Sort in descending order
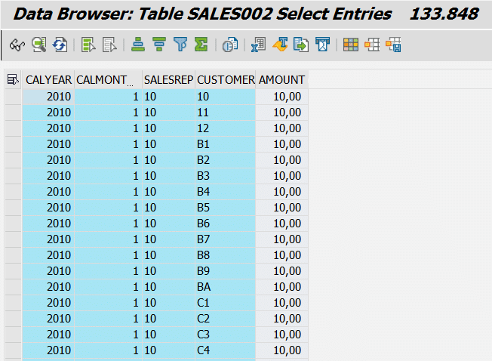The image size is (492, 361). (x=158, y=45)
